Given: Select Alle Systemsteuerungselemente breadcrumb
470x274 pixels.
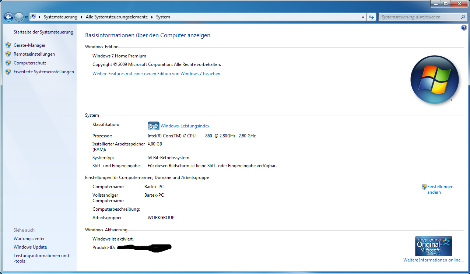Looking at the screenshot, I should 117,17.
